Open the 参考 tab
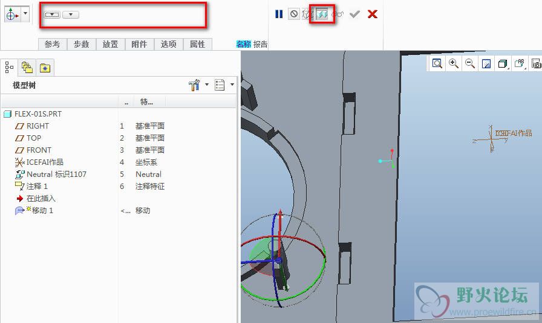542x323 pixels. (x=52, y=44)
